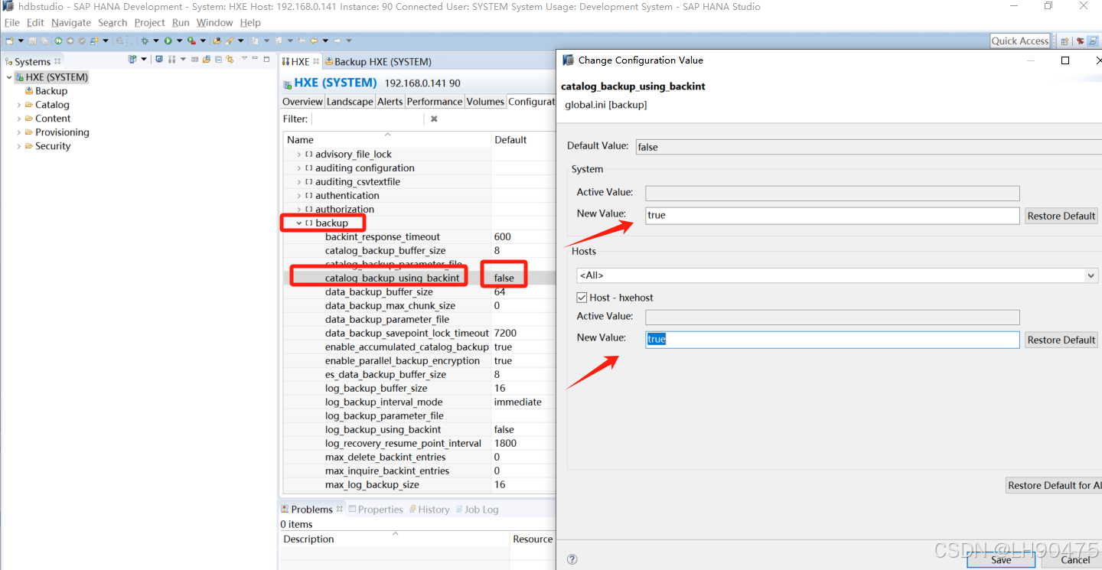Click the Open folder icon in main toolbar

pyautogui.click(x=217, y=41)
